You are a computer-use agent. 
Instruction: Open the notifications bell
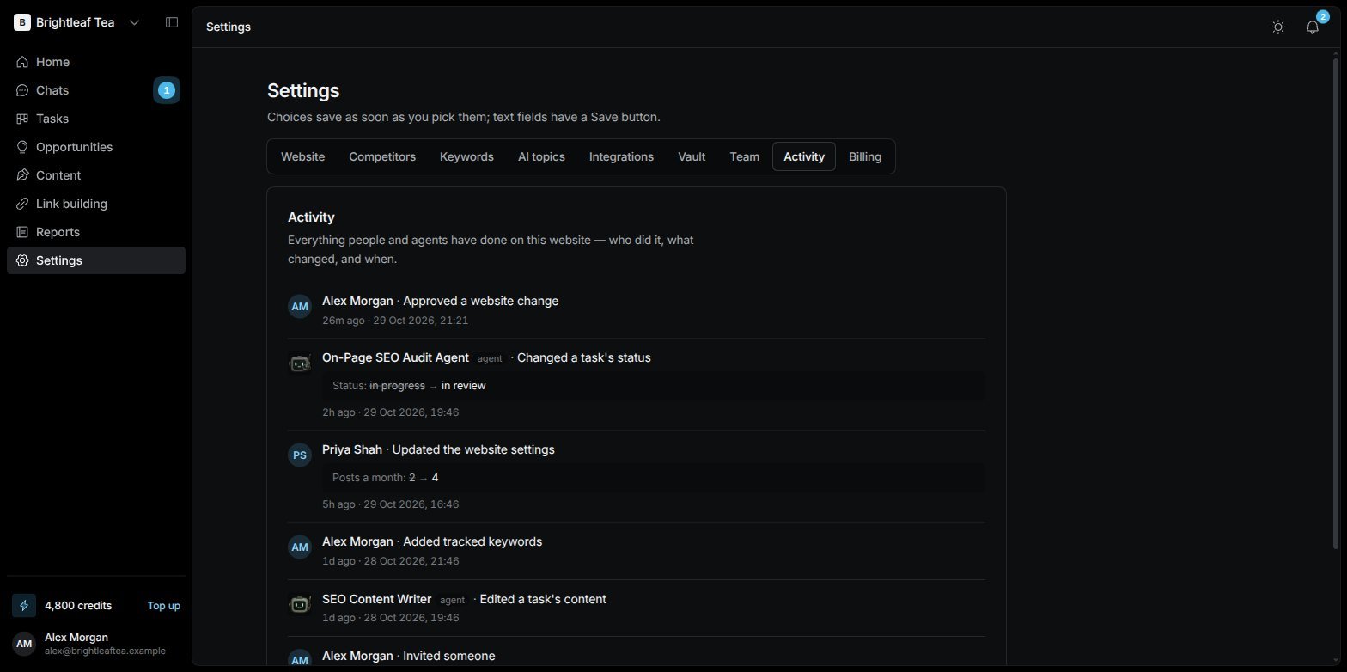tap(1313, 27)
